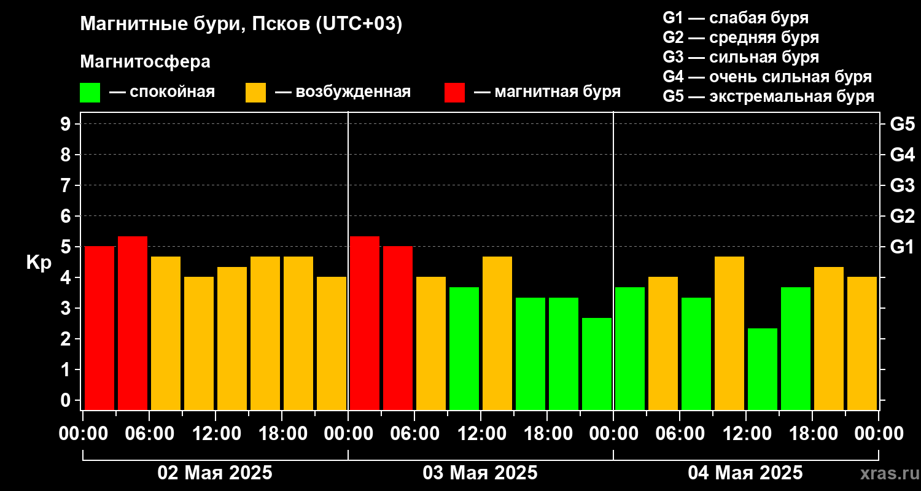Screen dimensions: 921x491
Task: Click the shortest green 12:00–15:00 bar on 04 Мая
Action: click(x=763, y=369)
